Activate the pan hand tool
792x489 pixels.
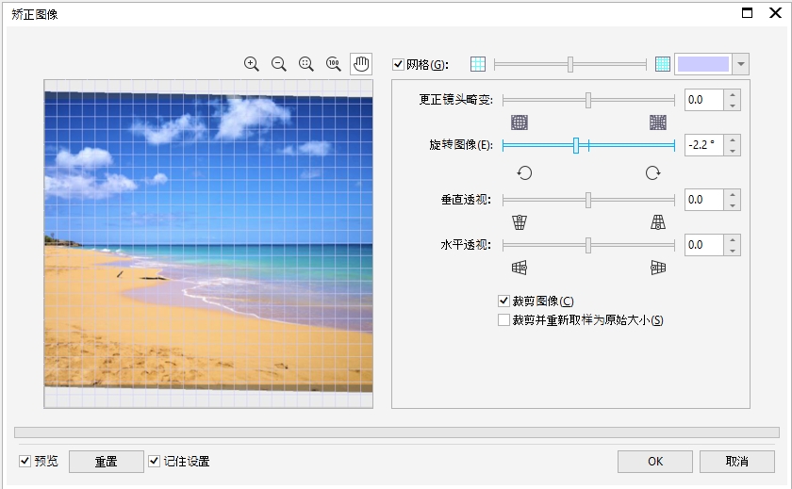point(361,64)
